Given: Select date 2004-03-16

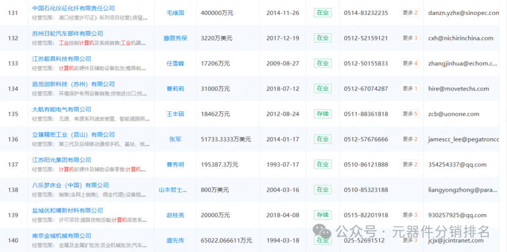Looking at the screenshot, I should (283, 190).
